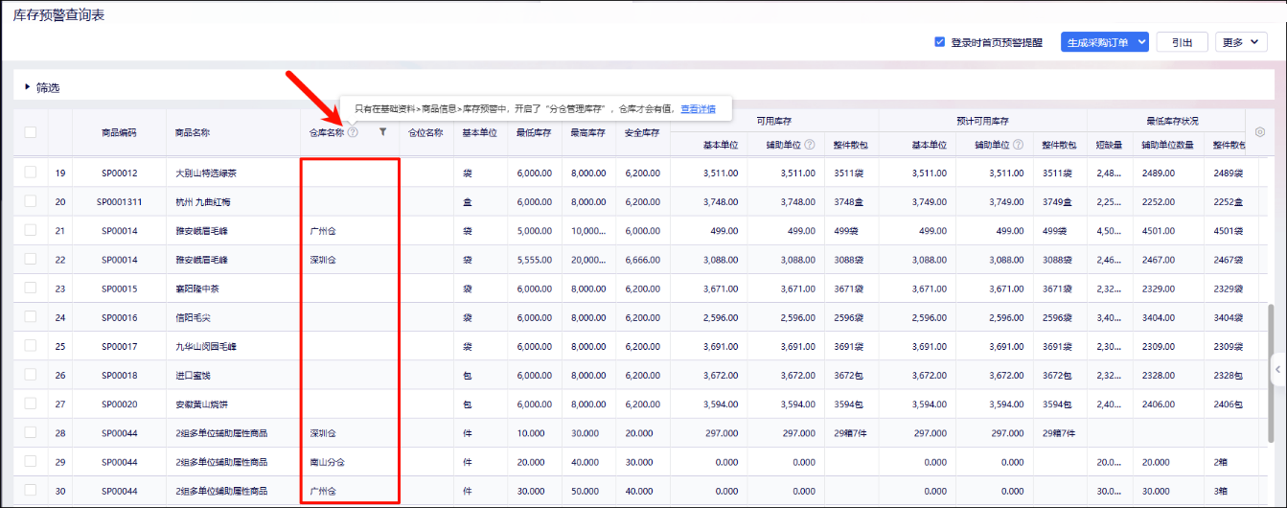The width and height of the screenshot is (1287, 508).
Task: Click 最高库存 column header
Action: 588,133
